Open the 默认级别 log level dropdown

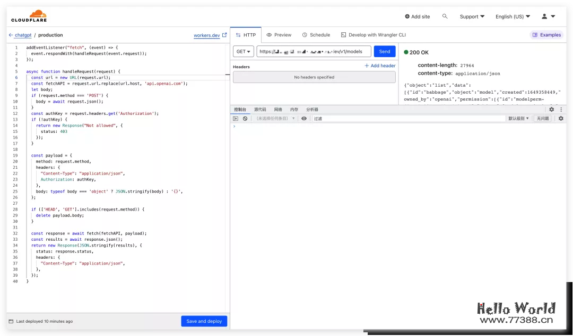[x=517, y=117]
